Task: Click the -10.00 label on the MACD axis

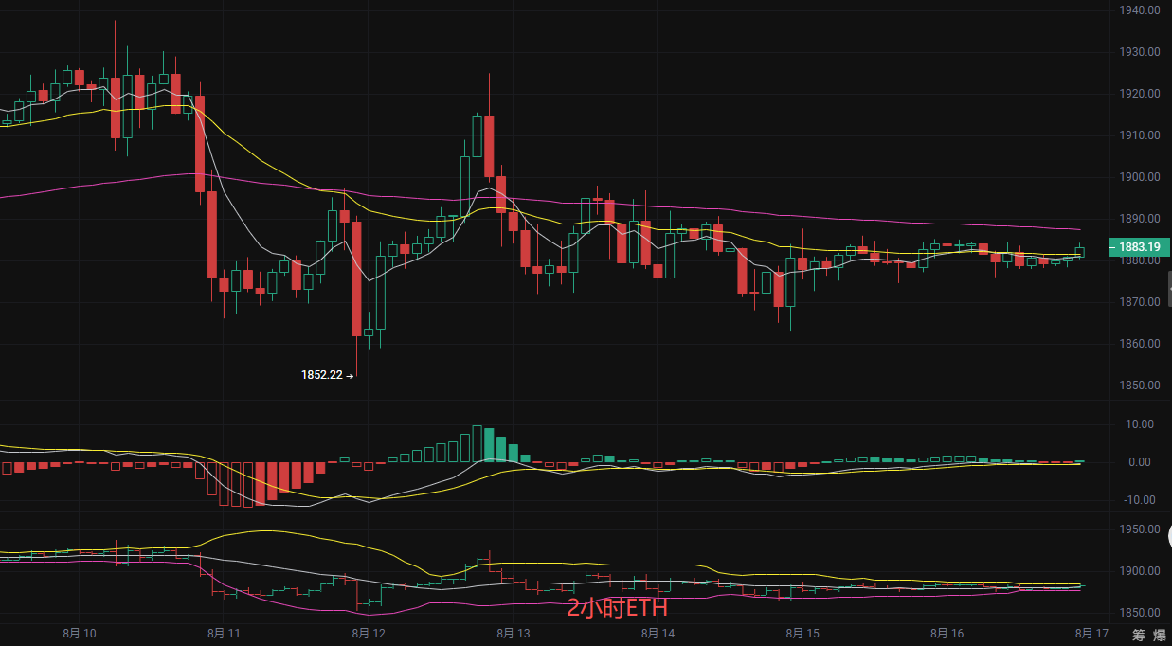Action: [x=1139, y=500]
